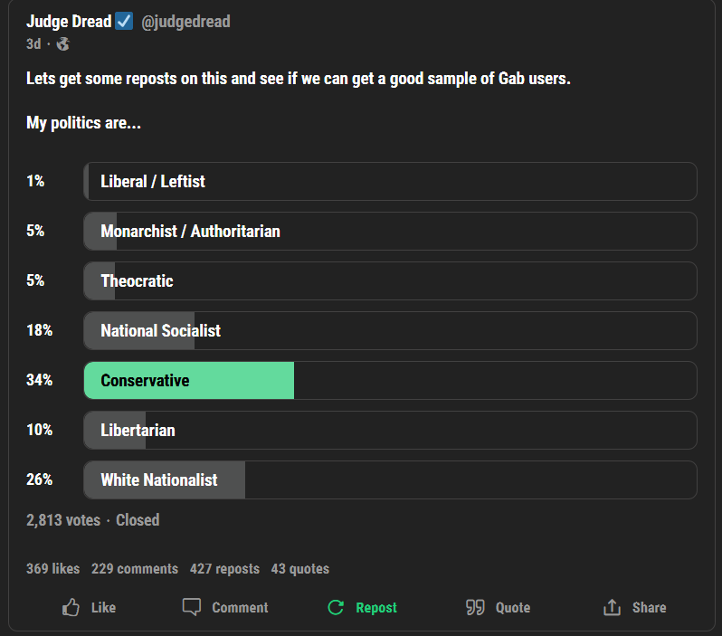Select the Liberal / Leftist poll option
This screenshot has height=636, width=722.
pyautogui.click(x=390, y=182)
